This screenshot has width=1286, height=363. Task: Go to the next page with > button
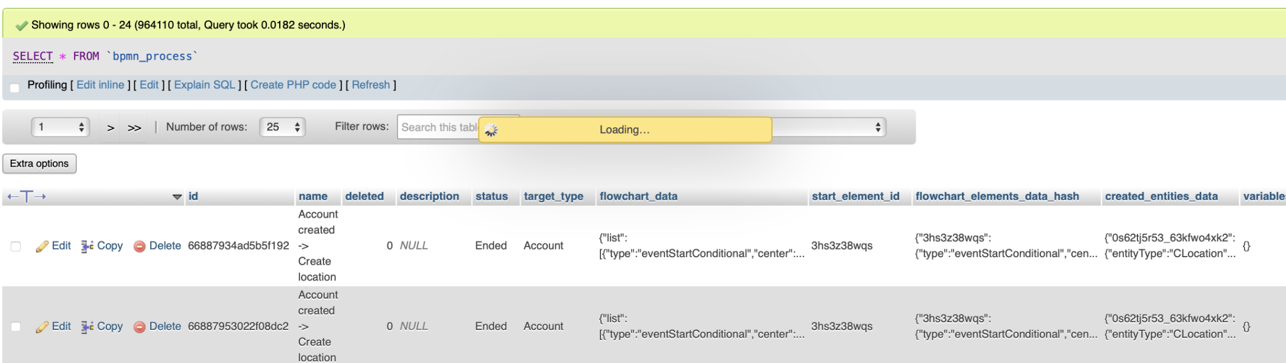pos(111,128)
